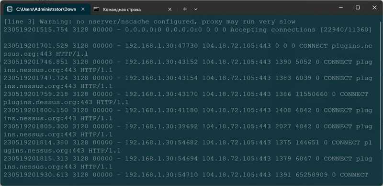Click the 11550660 byte count value

click(312, 94)
